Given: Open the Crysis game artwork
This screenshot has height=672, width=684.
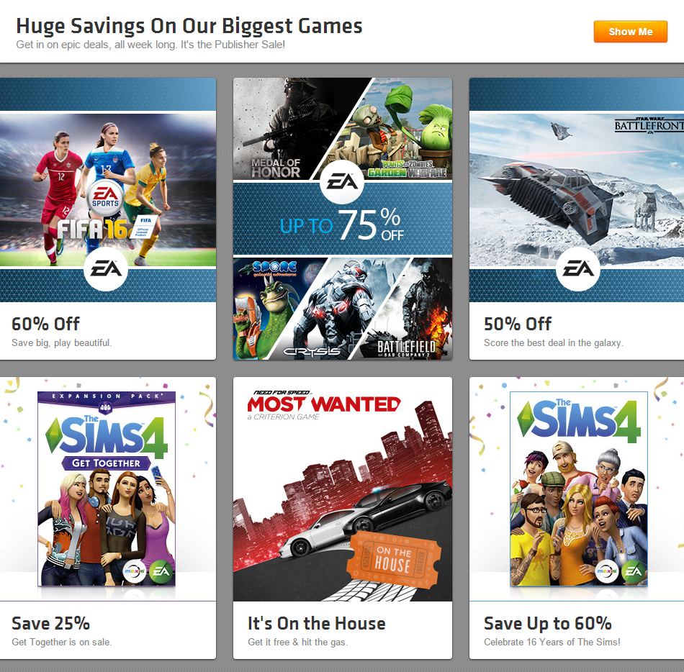Looking at the screenshot, I should pos(338,309).
